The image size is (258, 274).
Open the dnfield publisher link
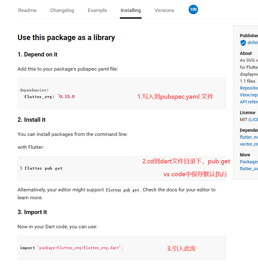252,43
